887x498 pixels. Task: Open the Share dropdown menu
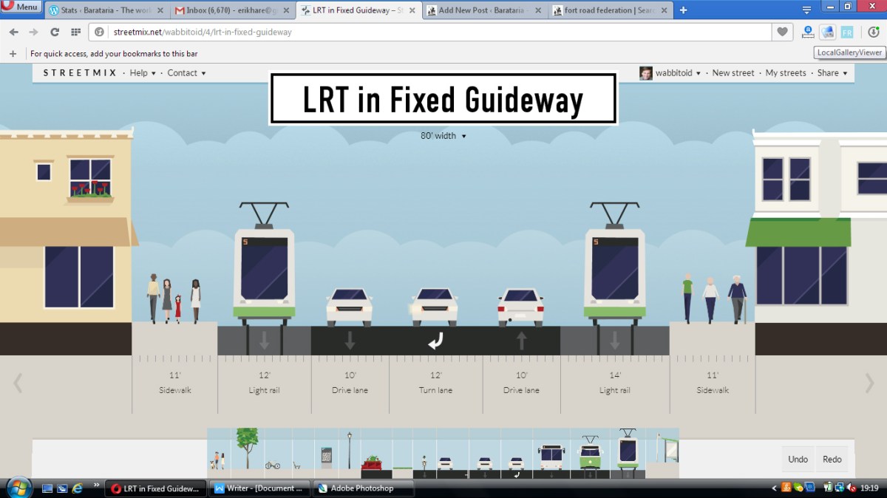tap(832, 73)
